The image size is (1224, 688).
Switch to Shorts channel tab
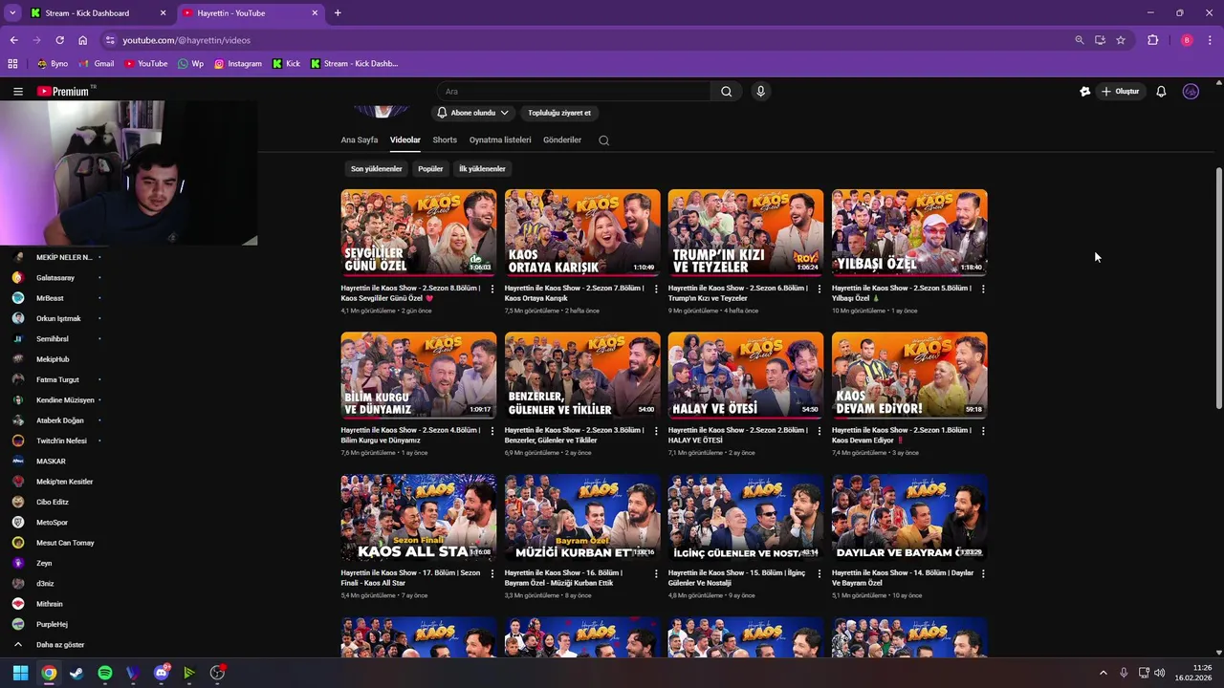(x=445, y=140)
